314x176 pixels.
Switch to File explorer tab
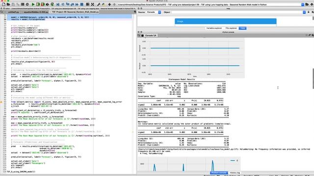pos(231,28)
